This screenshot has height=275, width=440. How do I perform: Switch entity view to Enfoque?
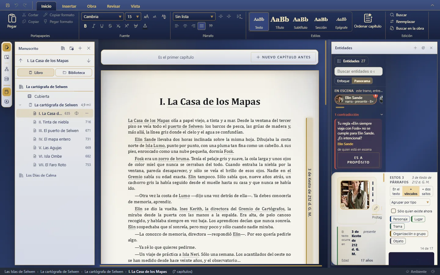coord(343,81)
